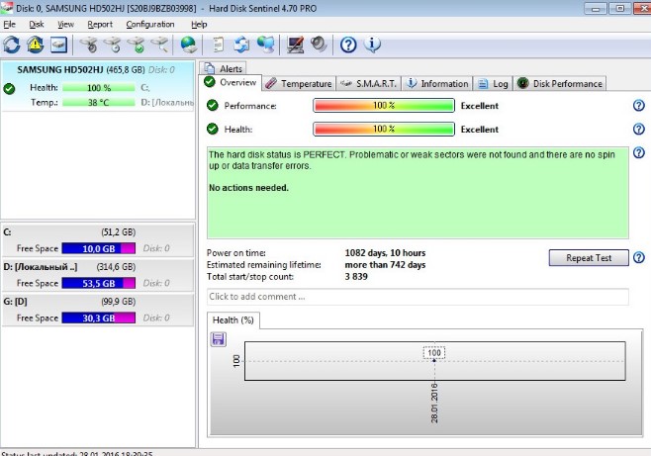
Task: Click the help icon beside the Health bar
Action: coord(638,129)
